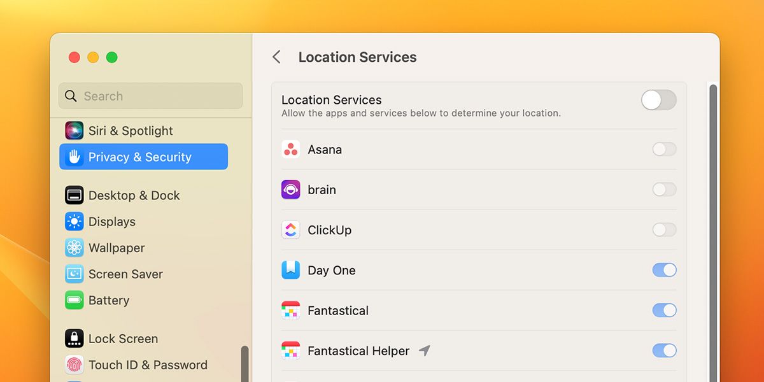The image size is (764, 382).
Task: Click the Wallpaper sidebar icon
Action: pos(74,248)
